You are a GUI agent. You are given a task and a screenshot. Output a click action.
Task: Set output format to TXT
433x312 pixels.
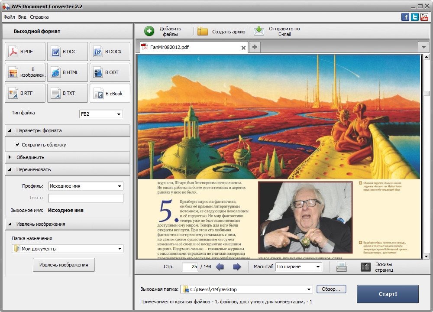tap(68, 93)
